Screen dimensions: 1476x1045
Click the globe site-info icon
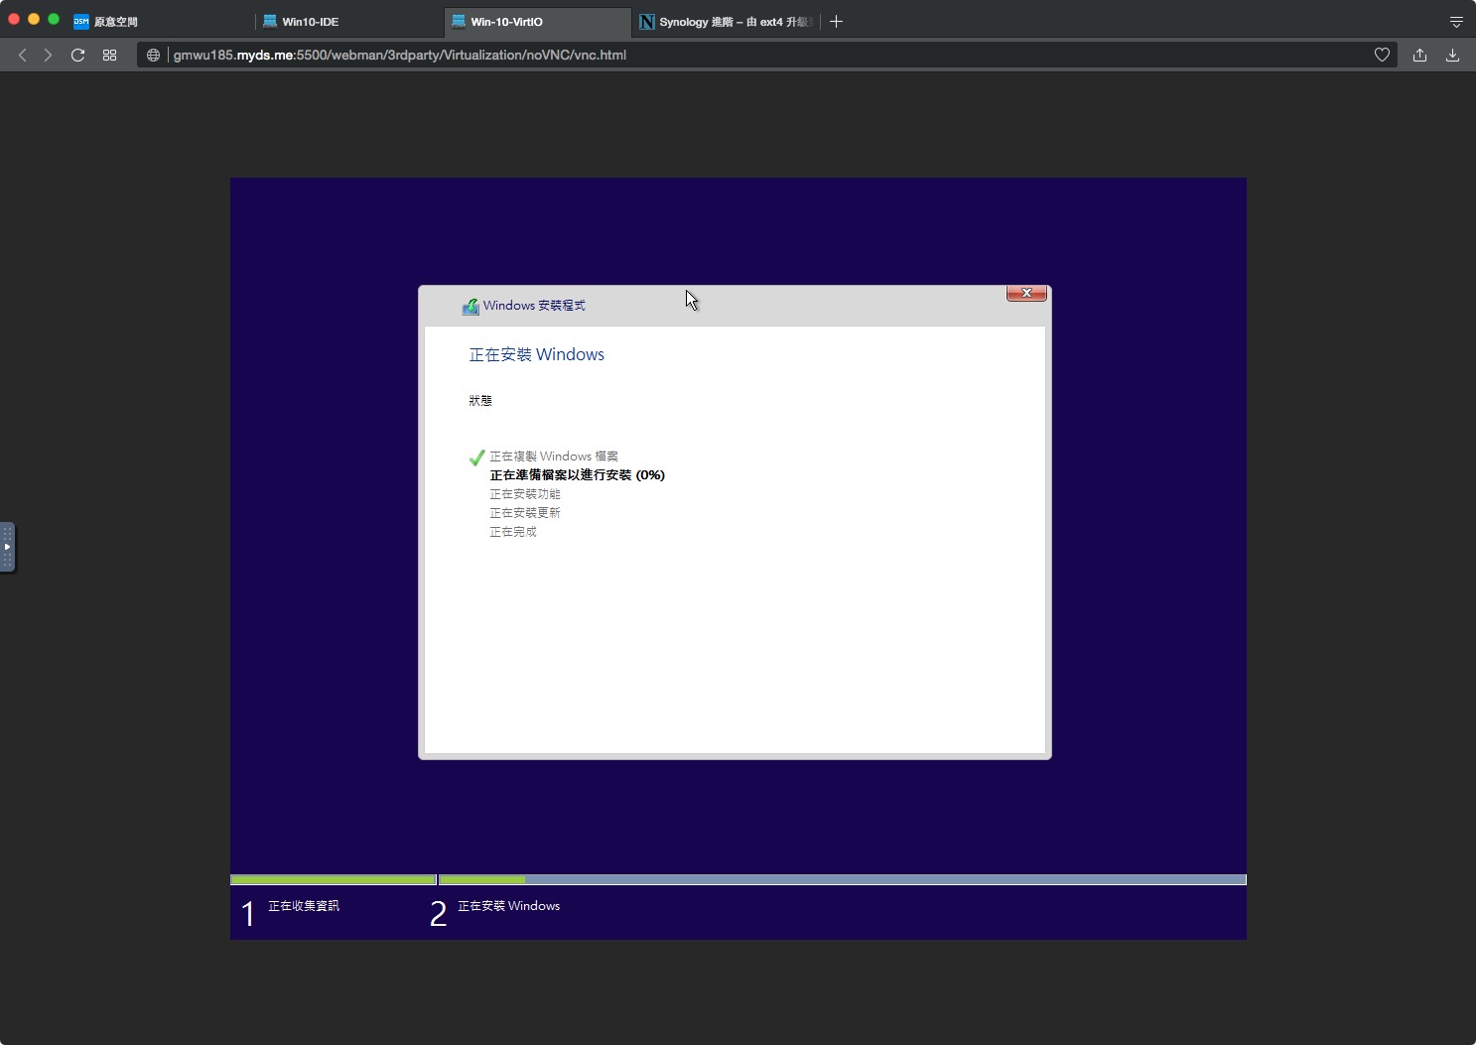click(153, 55)
